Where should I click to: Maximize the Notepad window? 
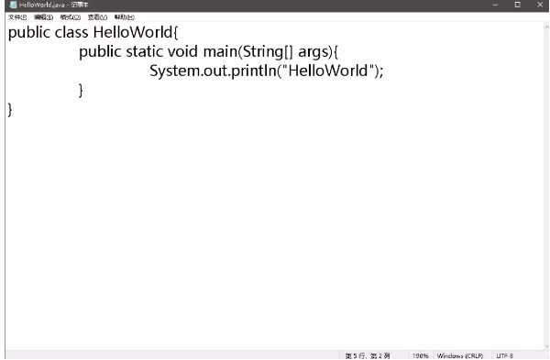coord(517,5)
